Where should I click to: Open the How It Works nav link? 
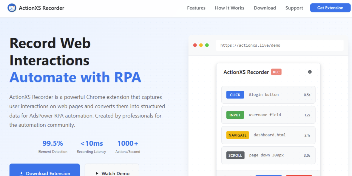(x=229, y=8)
